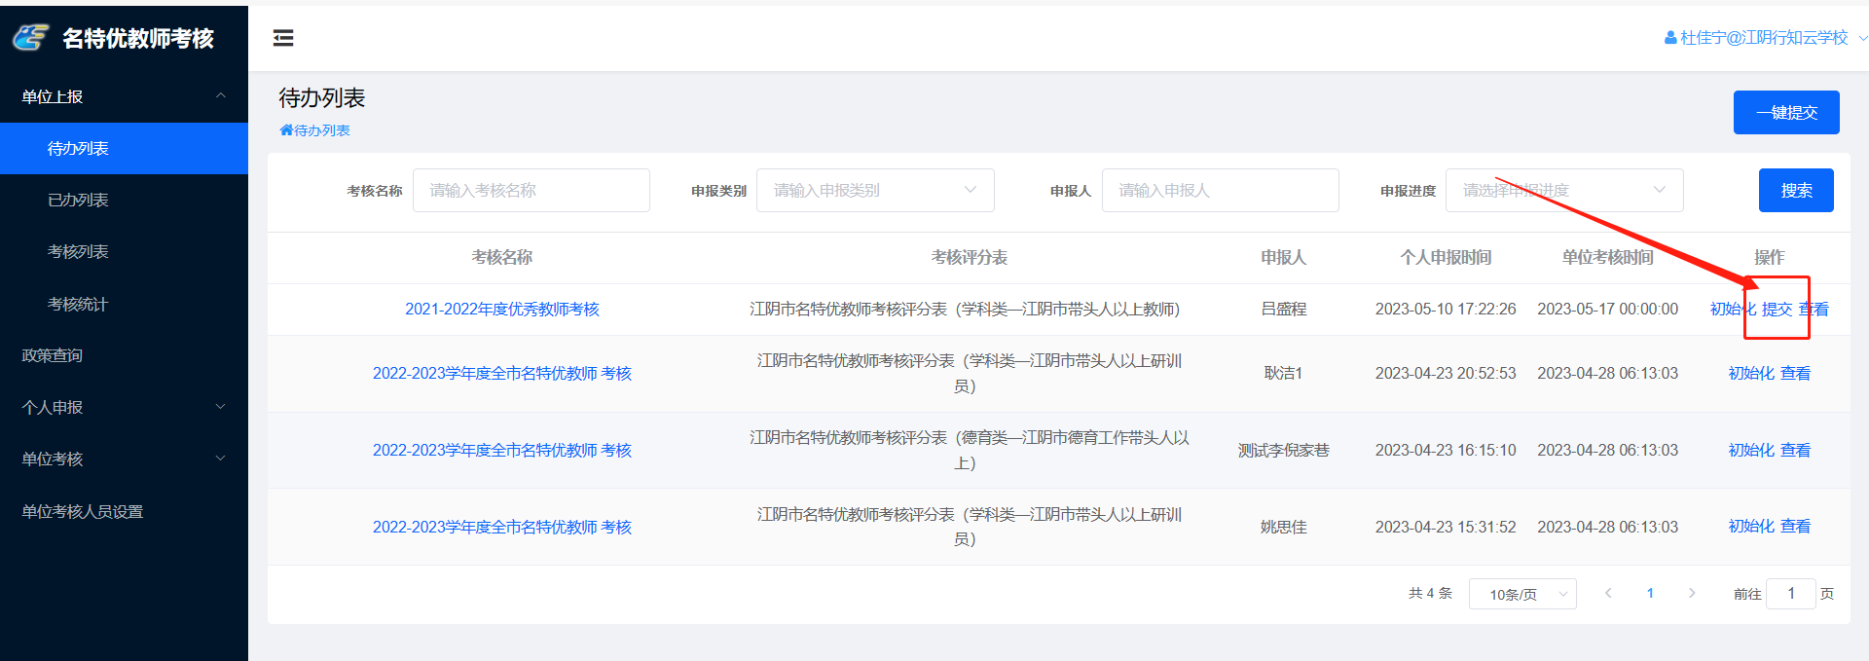Go to previous page arrow in pagination
The width and height of the screenshot is (1869, 661).
1608,593
